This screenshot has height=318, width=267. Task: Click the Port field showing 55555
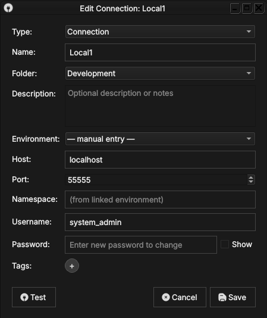click(x=156, y=180)
